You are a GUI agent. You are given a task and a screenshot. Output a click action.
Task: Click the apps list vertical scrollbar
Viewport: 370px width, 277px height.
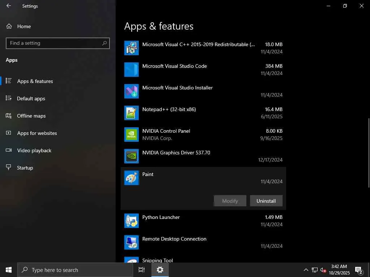tap(369, 153)
